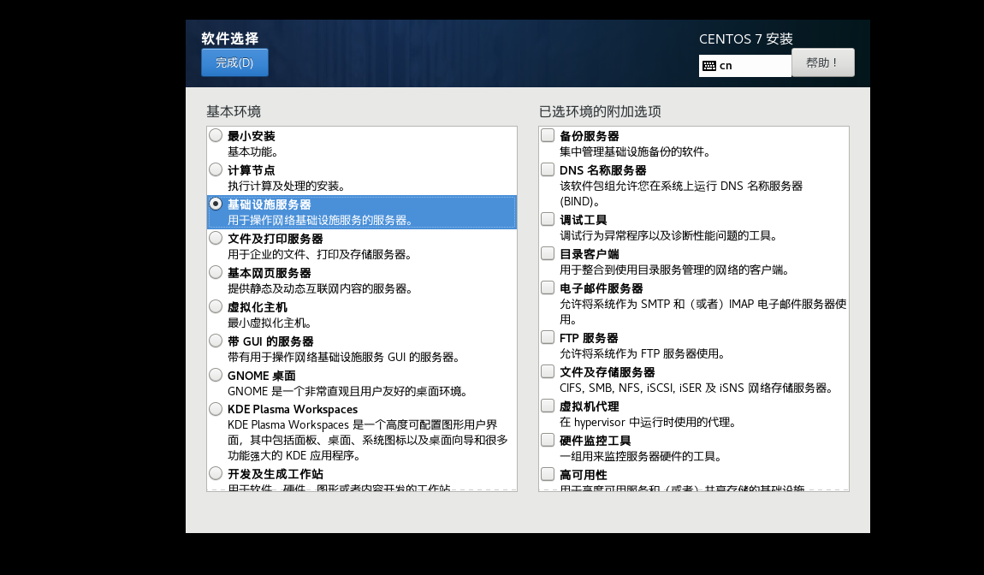The width and height of the screenshot is (984, 575).
Task: Click description 执行计算及处理的安装。
Action: point(286,186)
